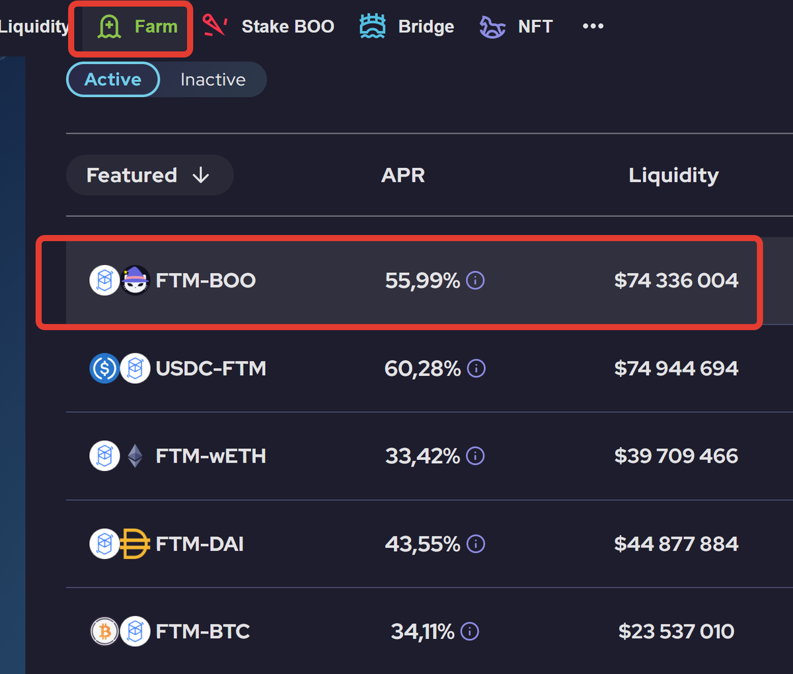
Task: Open the three-dots more menu
Action: [593, 26]
